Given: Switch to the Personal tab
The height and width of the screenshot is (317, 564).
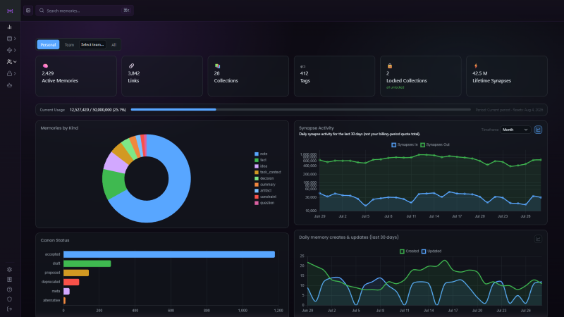Looking at the screenshot, I should [48, 44].
